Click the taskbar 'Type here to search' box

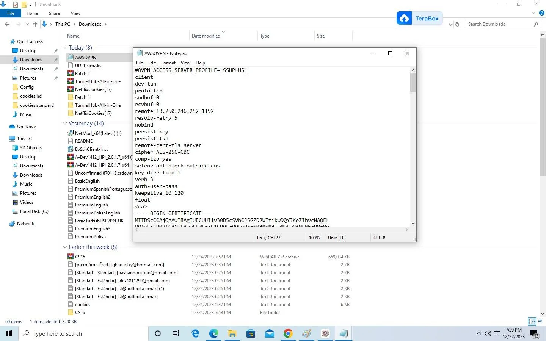pos(83,333)
